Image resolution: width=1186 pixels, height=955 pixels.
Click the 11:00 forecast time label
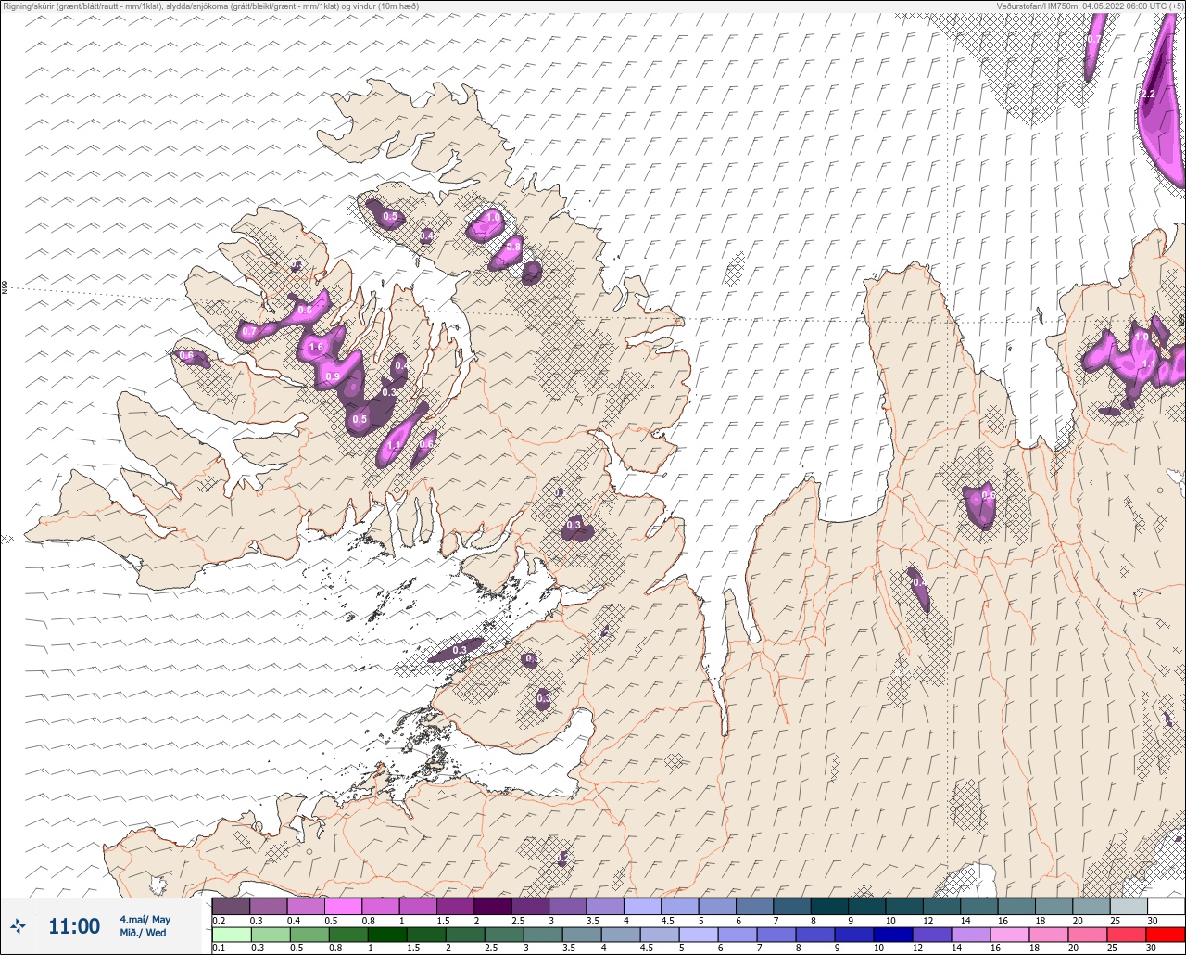coord(74,926)
